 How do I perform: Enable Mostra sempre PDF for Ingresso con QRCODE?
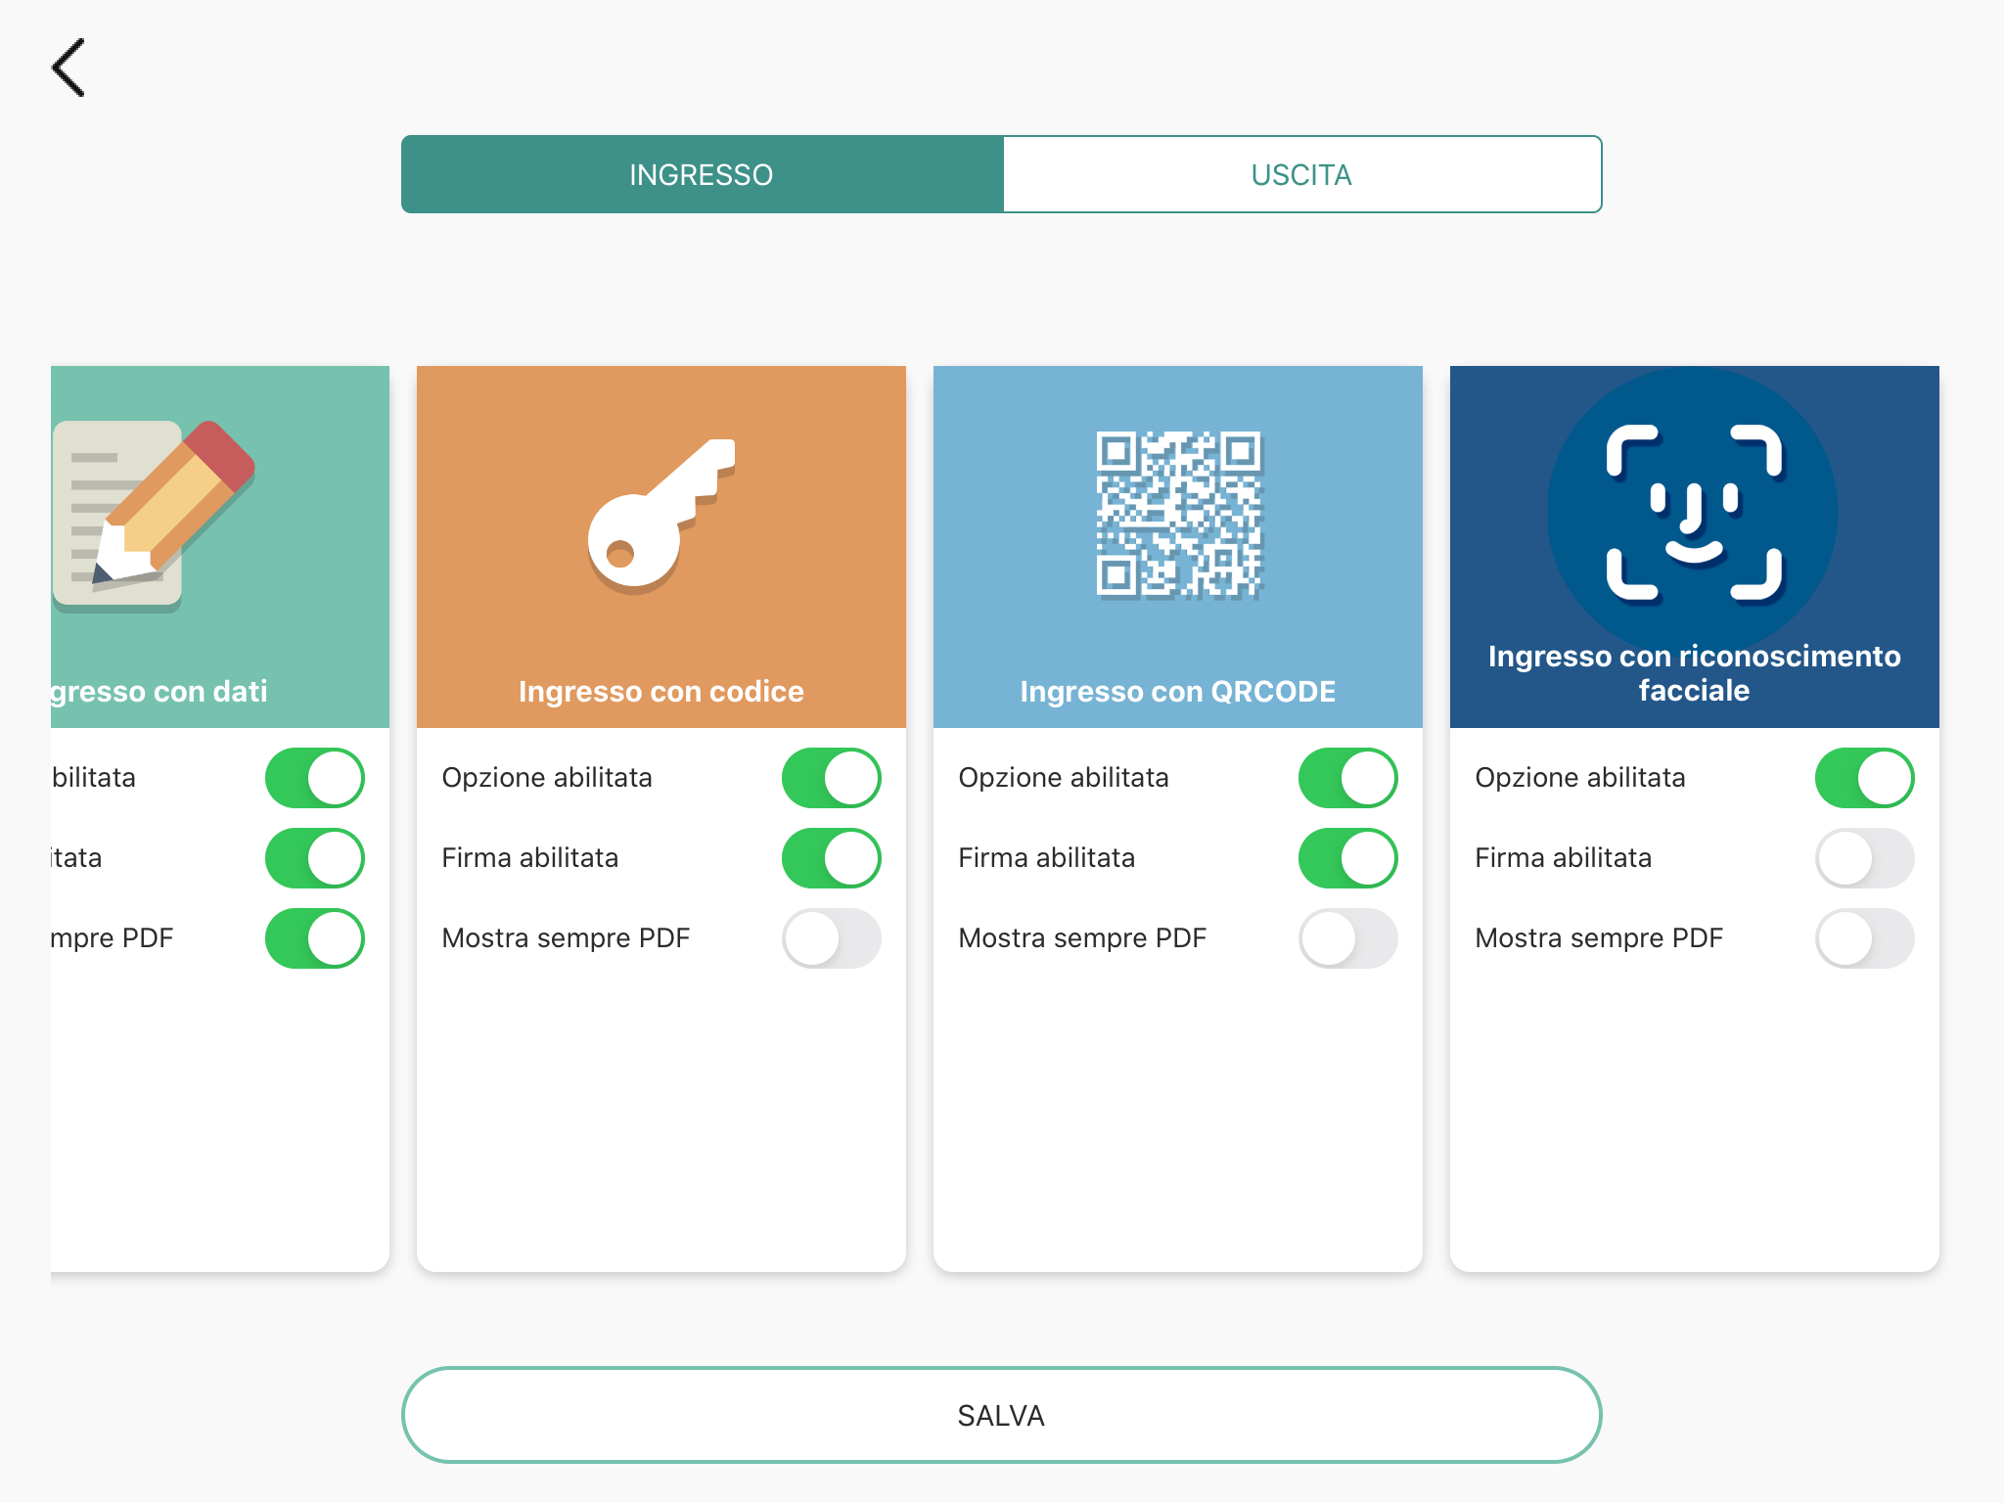pyautogui.click(x=1348, y=938)
